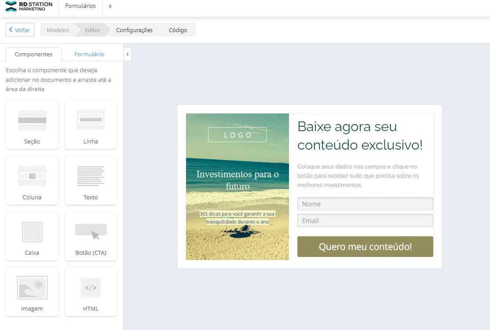Select the HTML component

[91, 292]
